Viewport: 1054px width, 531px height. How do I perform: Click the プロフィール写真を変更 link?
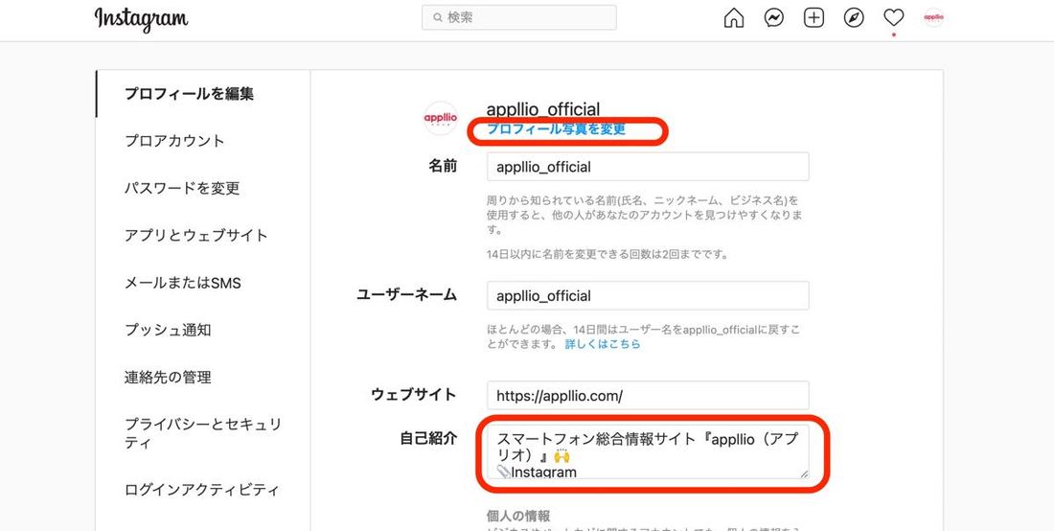coord(556,129)
